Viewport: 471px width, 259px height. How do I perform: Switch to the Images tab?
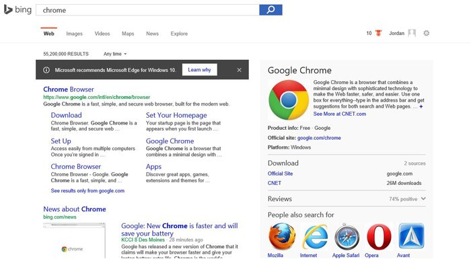coord(74,34)
